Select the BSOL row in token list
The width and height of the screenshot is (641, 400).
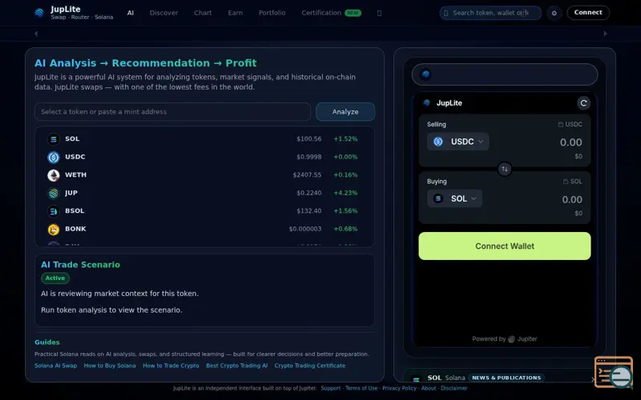(204, 211)
